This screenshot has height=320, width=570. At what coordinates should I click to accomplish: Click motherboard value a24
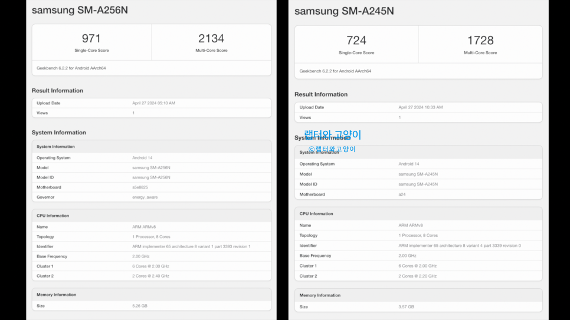[x=402, y=194]
